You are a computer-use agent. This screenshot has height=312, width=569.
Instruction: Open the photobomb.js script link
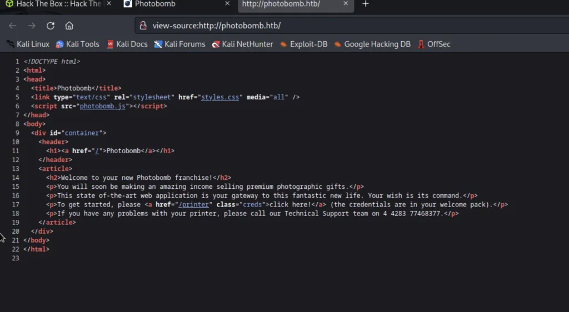pos(103,106)
